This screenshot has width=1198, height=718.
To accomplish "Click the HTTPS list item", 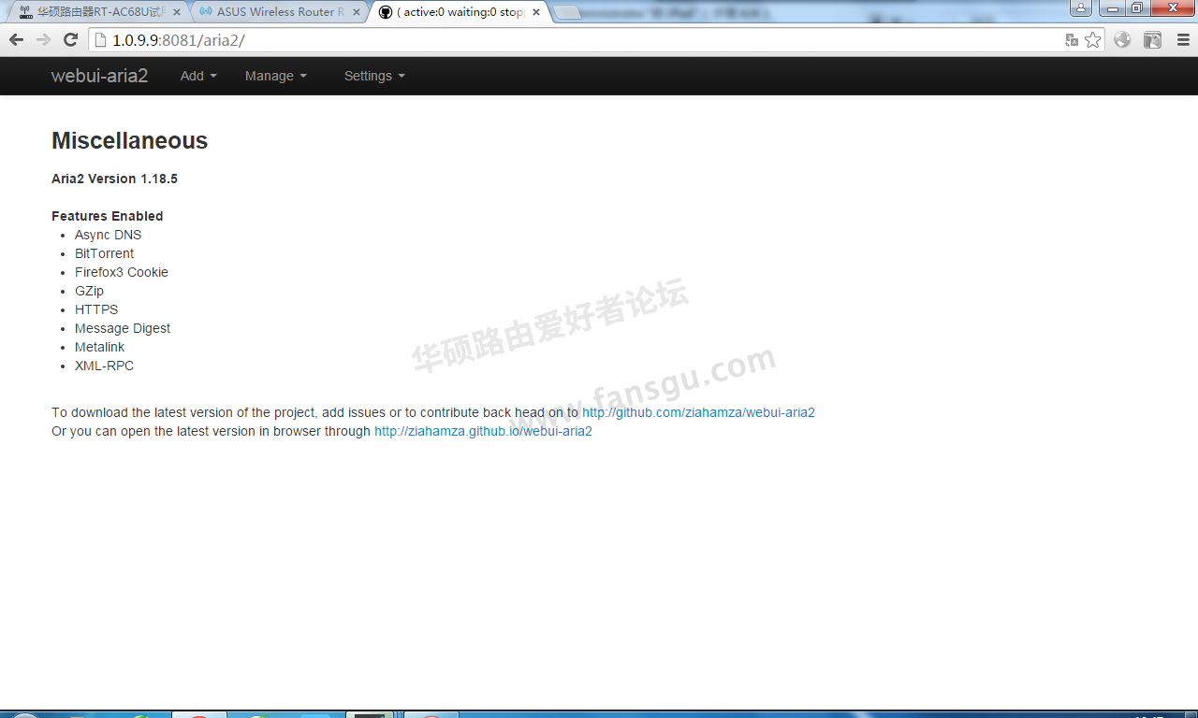I will pyautogui.click(x=96, y=309).
